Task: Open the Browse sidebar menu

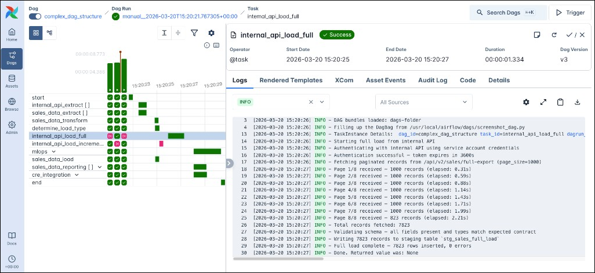Action: coord(12,105)
